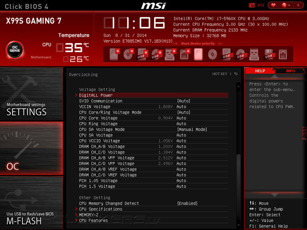
Task: Select the last network boot device icon
Action: pos(283,54)
